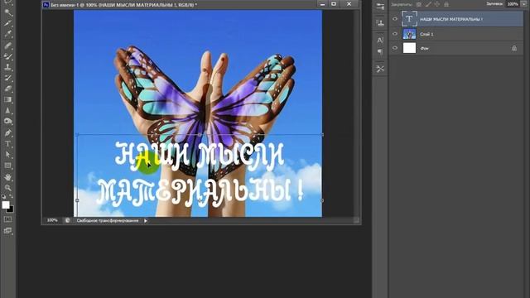This screenshot has width=530, height=298.
Task: Select the Healing Brush tool
Action: [8, 46]
